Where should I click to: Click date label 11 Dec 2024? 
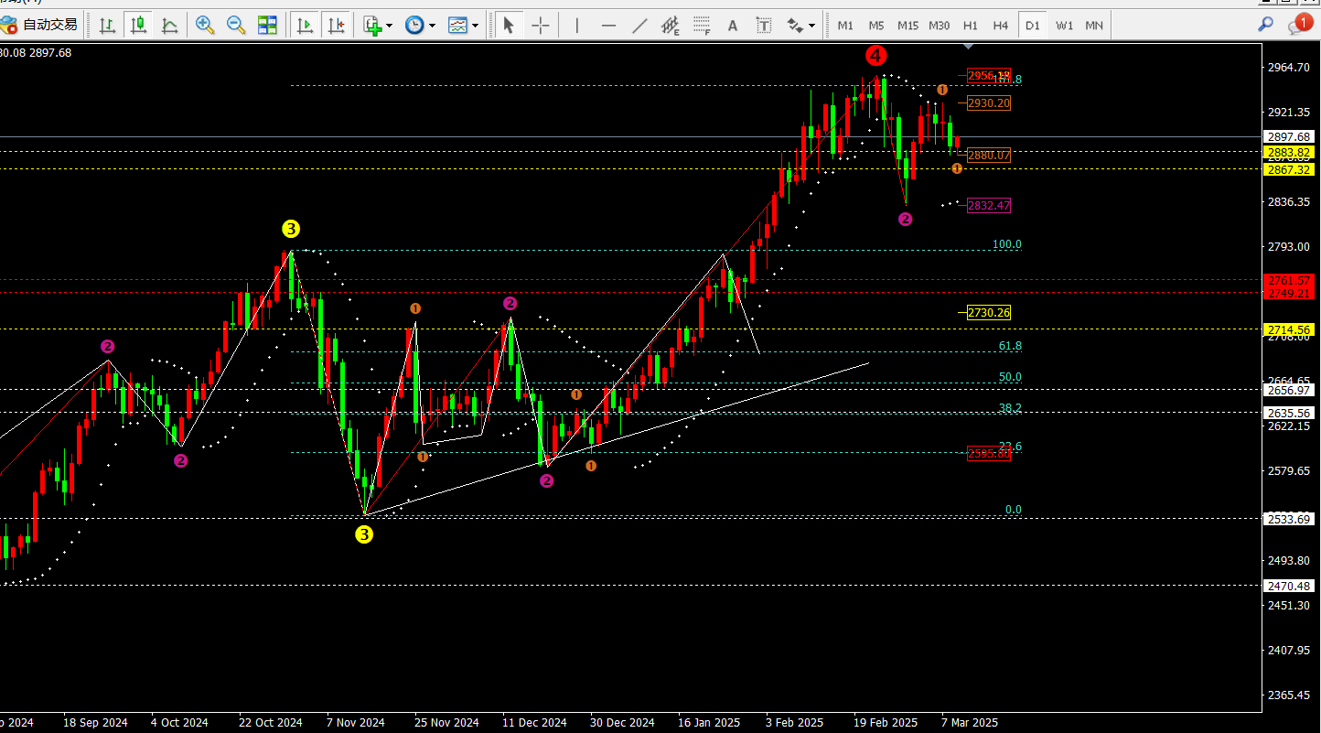pos(535,723)
